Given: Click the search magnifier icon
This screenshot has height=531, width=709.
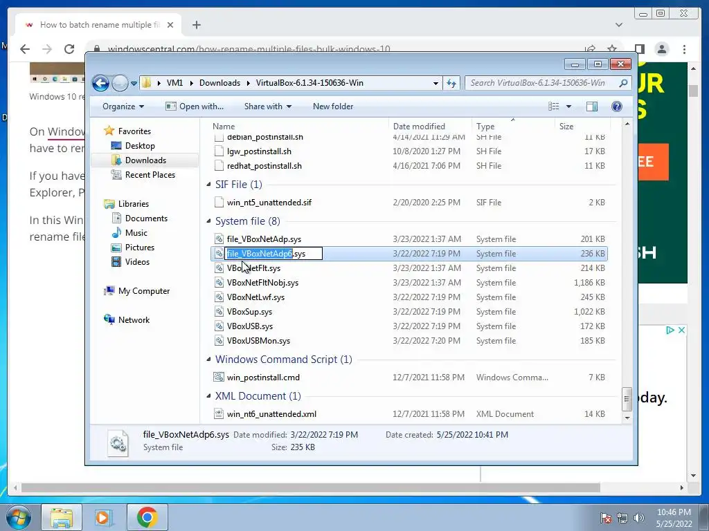Looking at the screenshot, I should [x=623, y=83].
